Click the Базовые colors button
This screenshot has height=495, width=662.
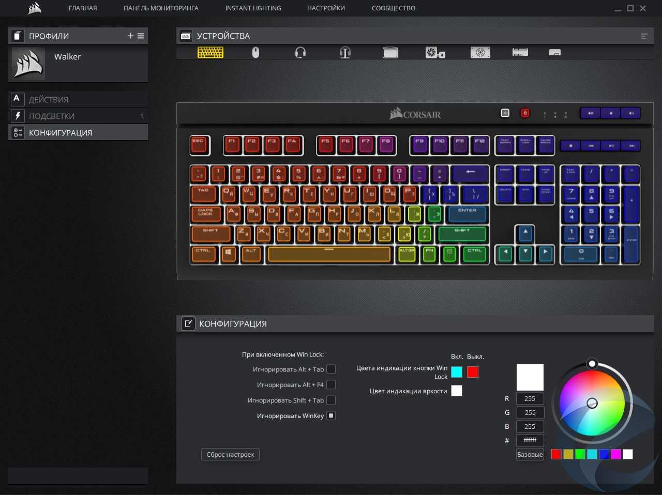tap(530, 455)
